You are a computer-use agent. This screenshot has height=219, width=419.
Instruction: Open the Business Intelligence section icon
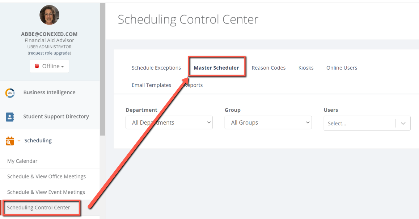coord(10,93)
